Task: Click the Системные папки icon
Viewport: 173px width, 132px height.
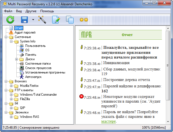Action: (x=22, y=64)
